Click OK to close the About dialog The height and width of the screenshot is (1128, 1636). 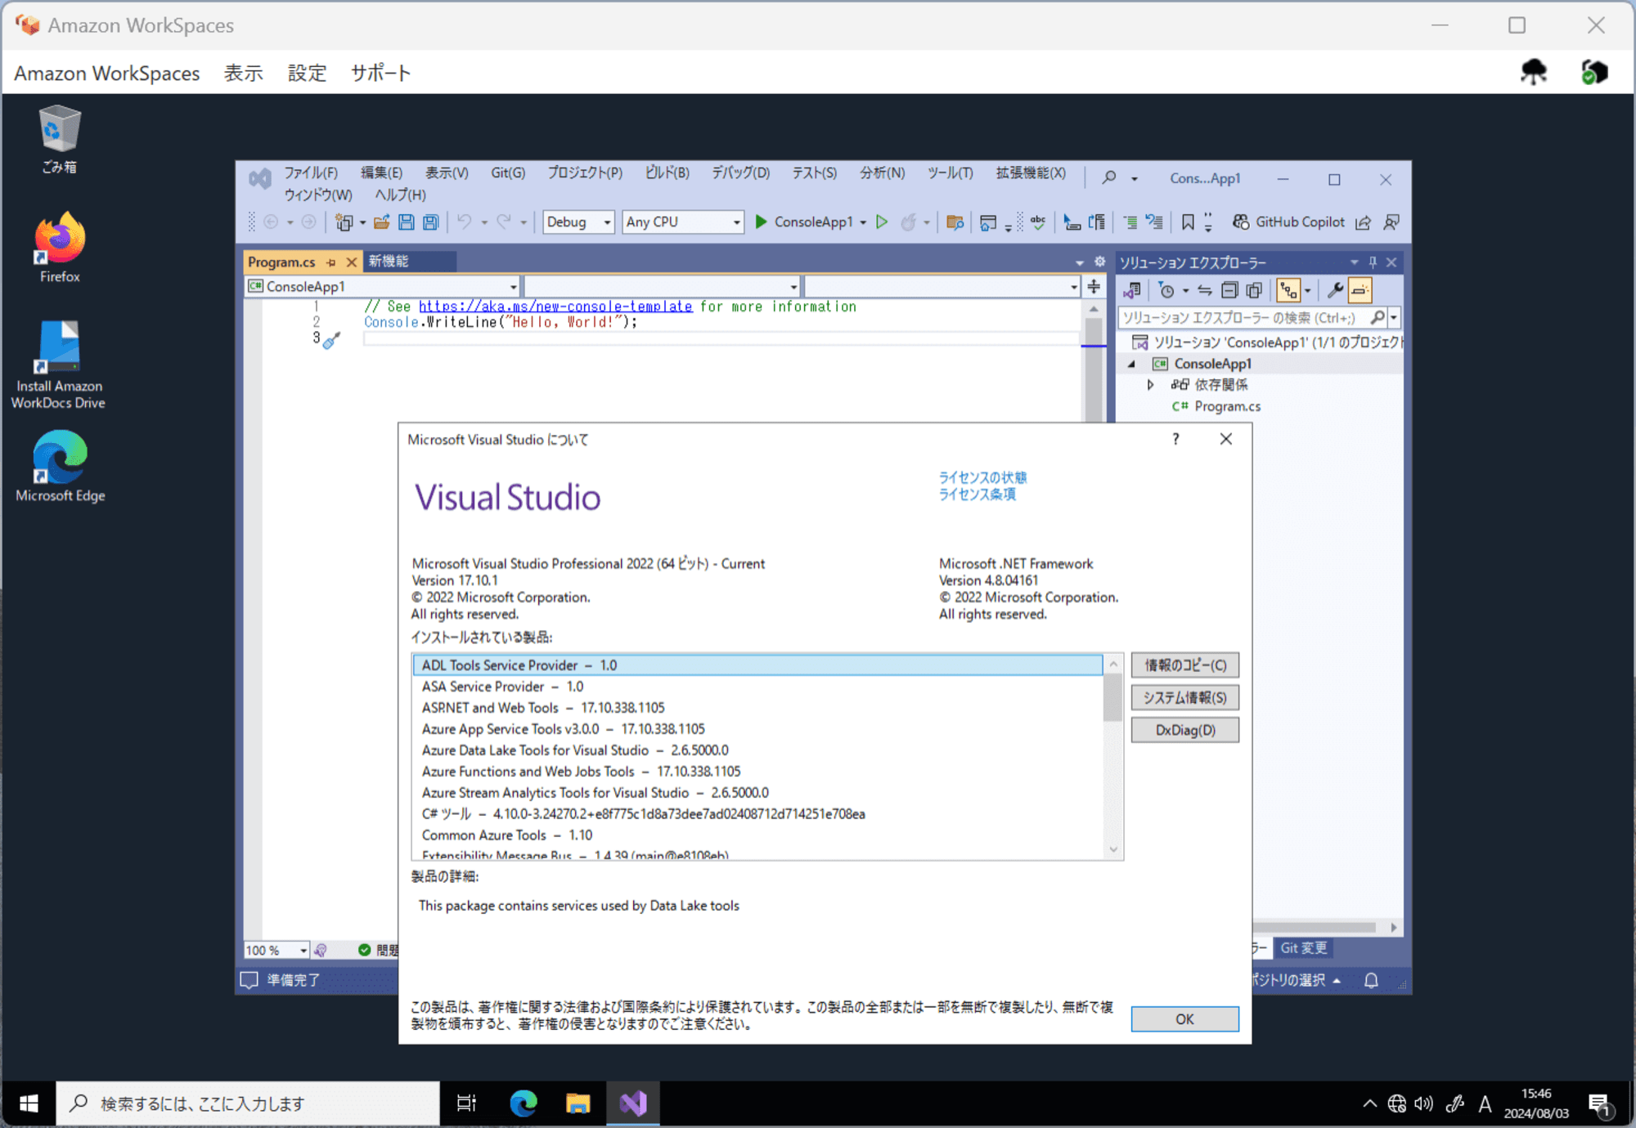tap(1184, 1019)
